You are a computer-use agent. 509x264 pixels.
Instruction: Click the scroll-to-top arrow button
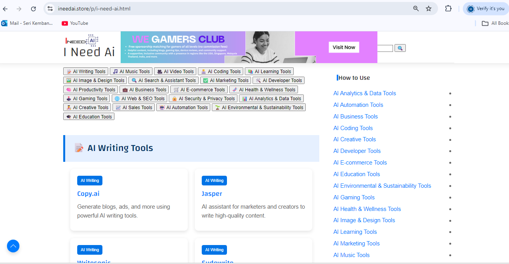tap(13, 246)
